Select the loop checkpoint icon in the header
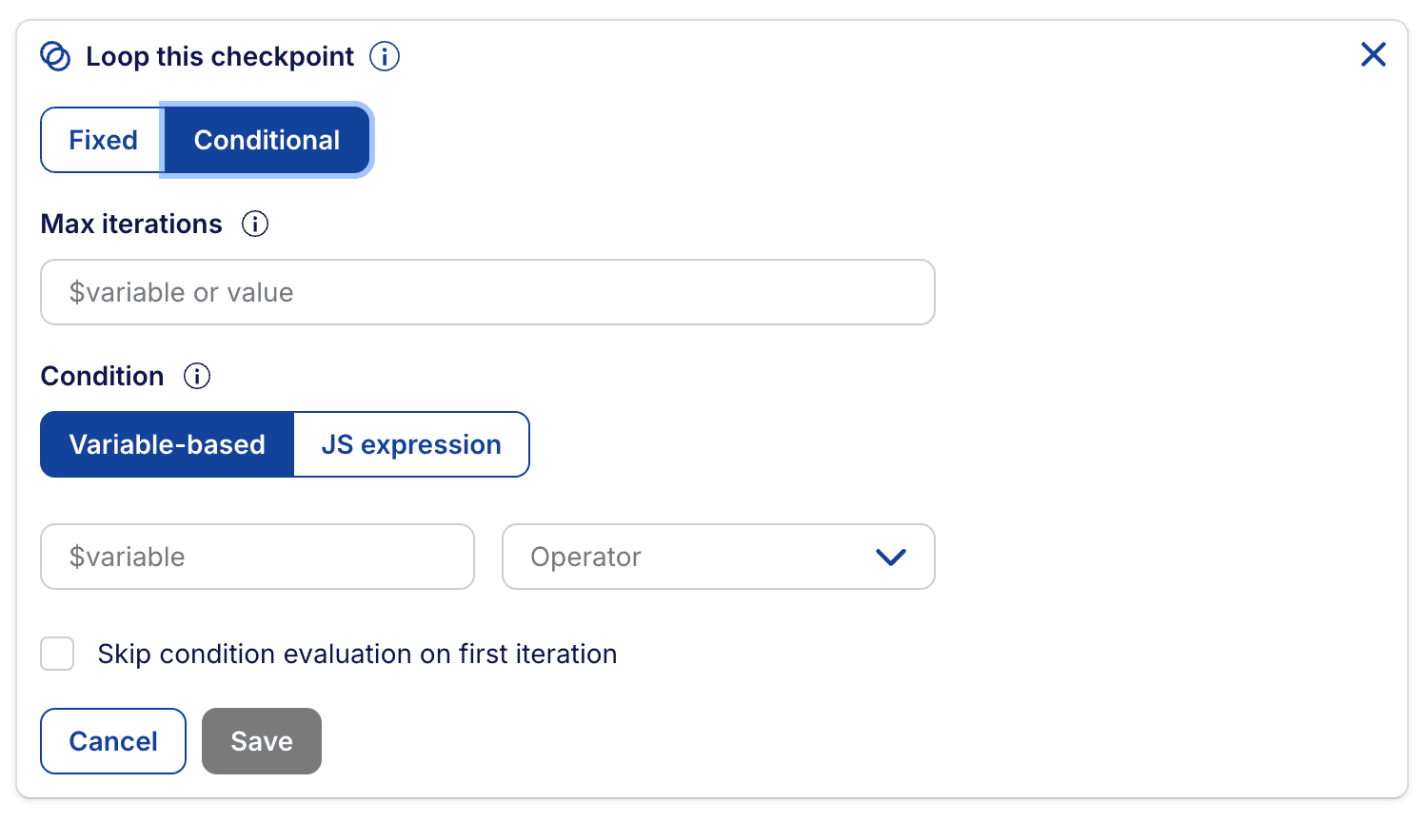The width and height of the screenshot is (1426, 822). pos(56,56)
